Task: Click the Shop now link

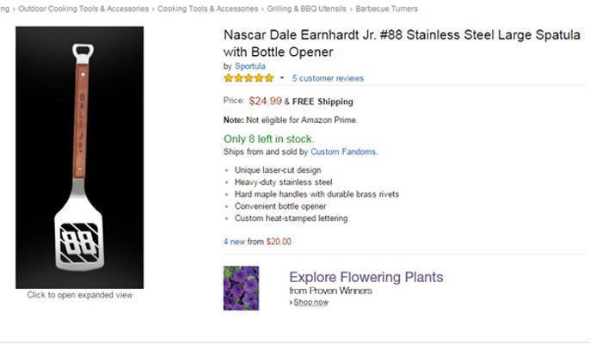Action: pyautogui.click(x=310, y=302)
